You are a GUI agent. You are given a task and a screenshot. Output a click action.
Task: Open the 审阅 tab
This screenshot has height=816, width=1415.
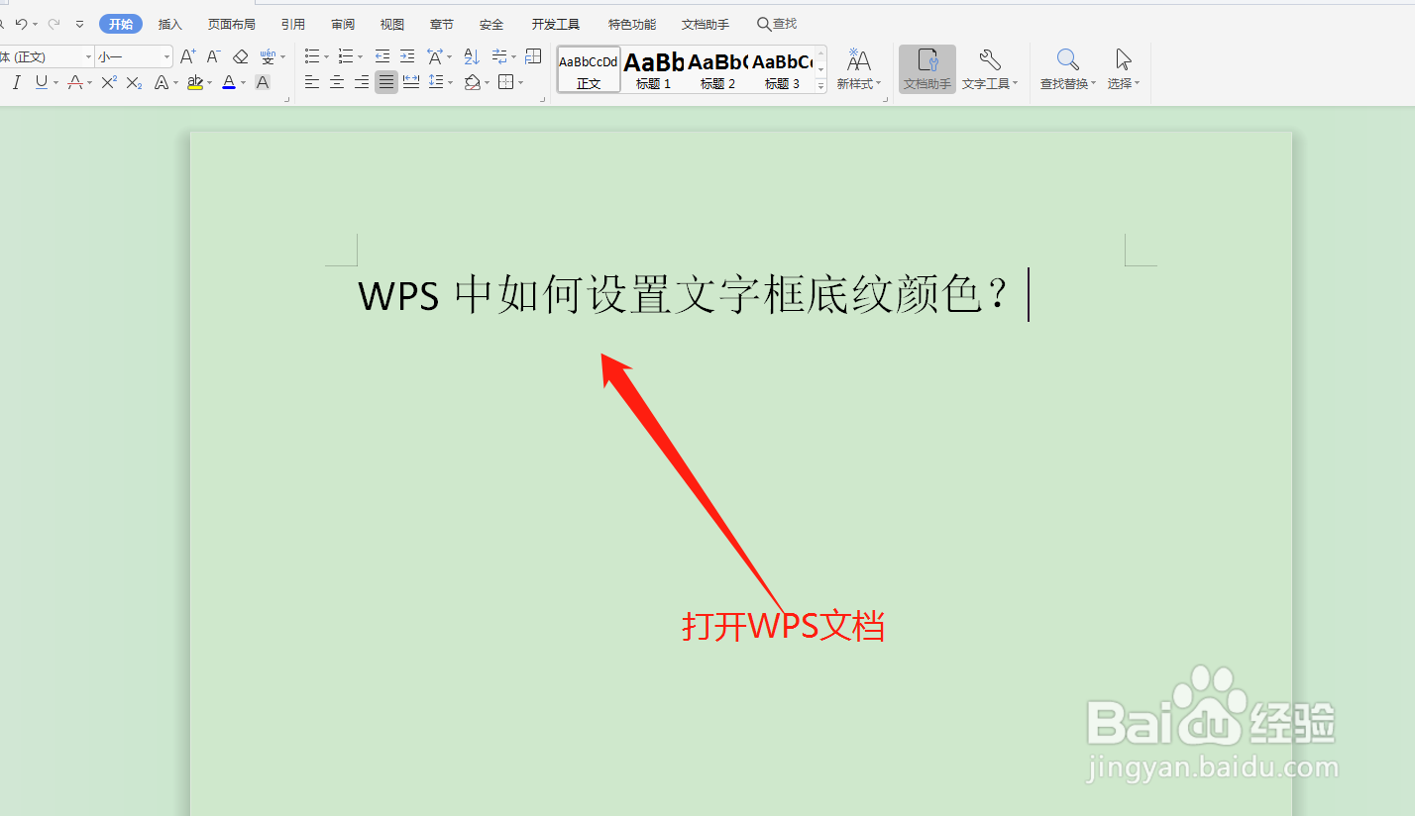343,24
